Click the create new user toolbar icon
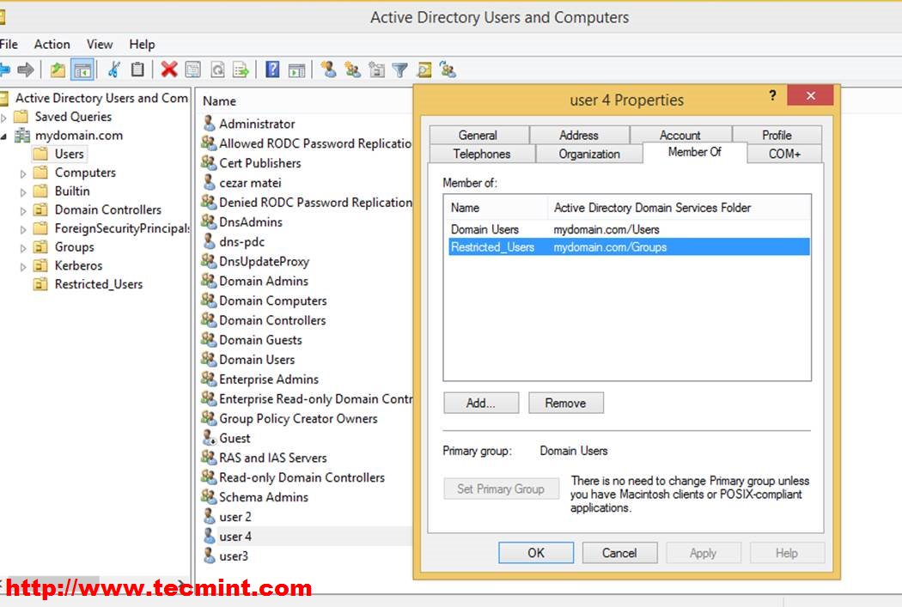The width and height of the screenshot is (902, 607). click(x=328, y=70)
